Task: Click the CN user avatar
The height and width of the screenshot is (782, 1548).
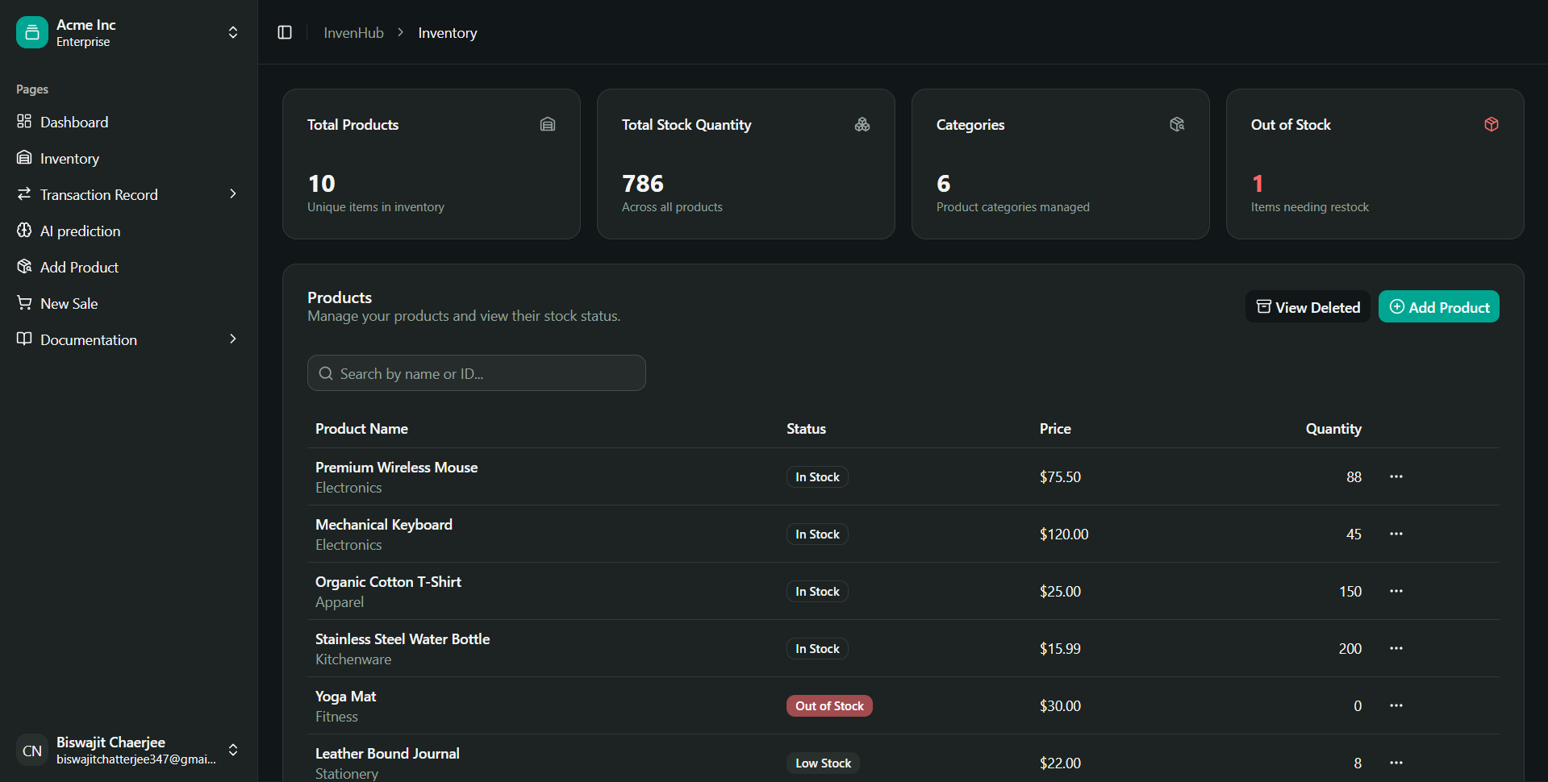Action: 32,751
